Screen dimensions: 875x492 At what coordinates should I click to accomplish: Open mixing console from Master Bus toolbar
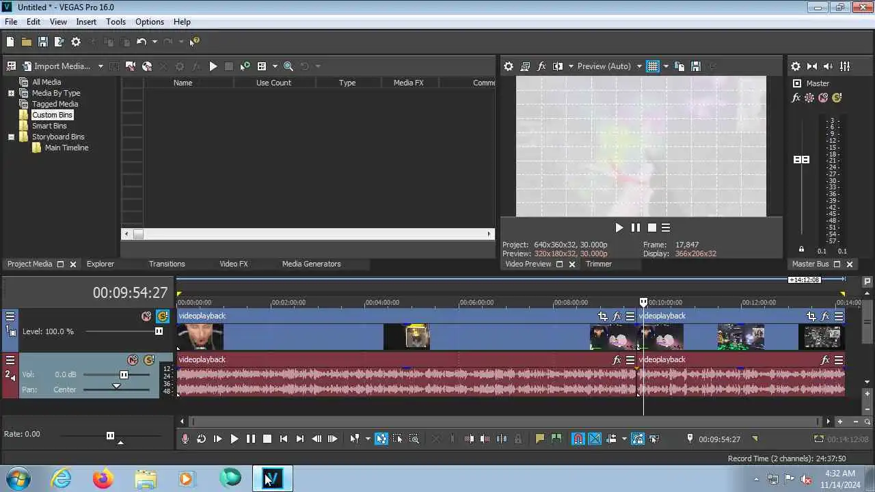coord(845,66)
